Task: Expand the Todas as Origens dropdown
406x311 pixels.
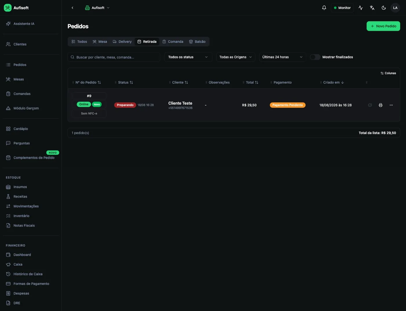Action: click(x=236, y=57)
